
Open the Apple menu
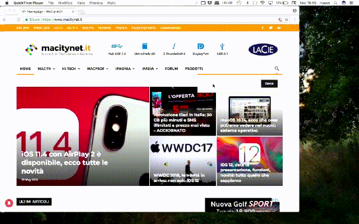7,3
